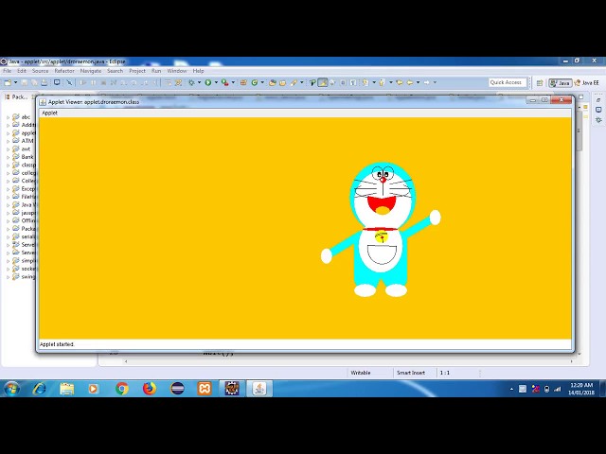Open the Edit menu
The width and height of the screenshot is (606, 454).
point(22,71)
